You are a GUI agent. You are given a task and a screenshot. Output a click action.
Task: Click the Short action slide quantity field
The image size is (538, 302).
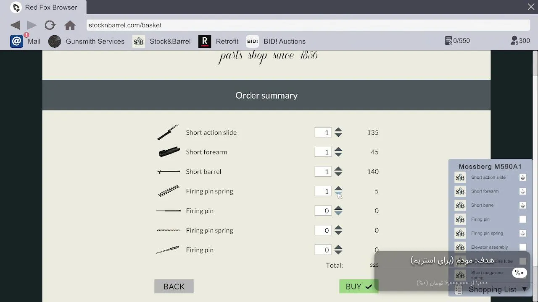tap(323, 133)
